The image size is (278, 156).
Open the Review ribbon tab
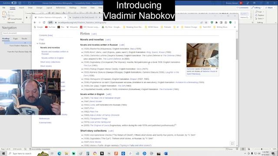point(83,8)
